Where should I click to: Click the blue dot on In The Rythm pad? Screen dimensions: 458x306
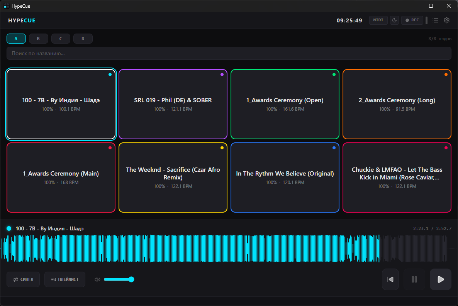coord(334,148)
